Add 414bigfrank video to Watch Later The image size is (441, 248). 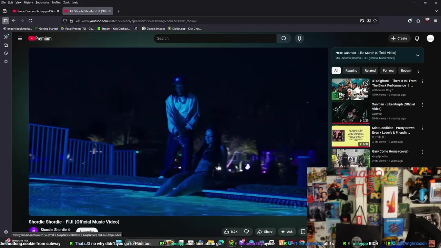tap(366, 83)
